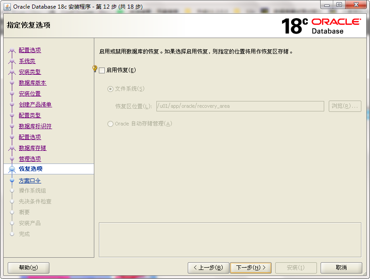Screen dimensions: 370x279
Task: Open the 管理选项 step link
Action: click(30, 159)
